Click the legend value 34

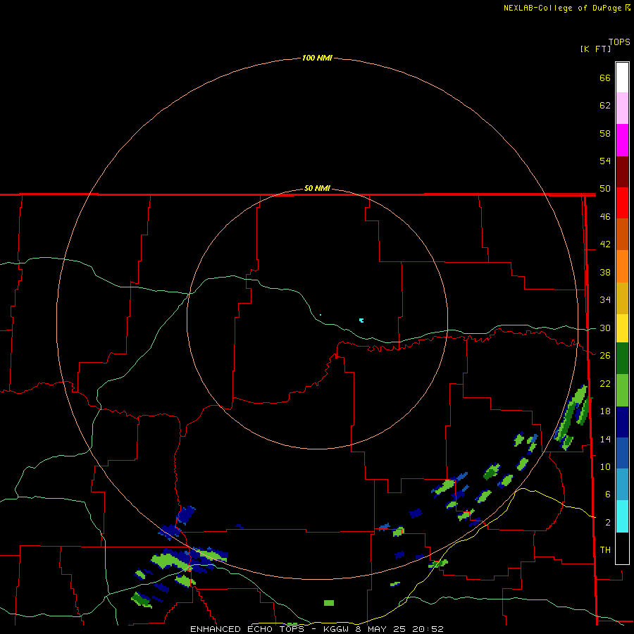[605, 300]
